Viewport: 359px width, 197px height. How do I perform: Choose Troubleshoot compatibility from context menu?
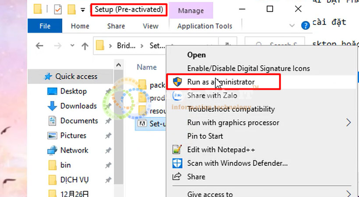[231, 109]
